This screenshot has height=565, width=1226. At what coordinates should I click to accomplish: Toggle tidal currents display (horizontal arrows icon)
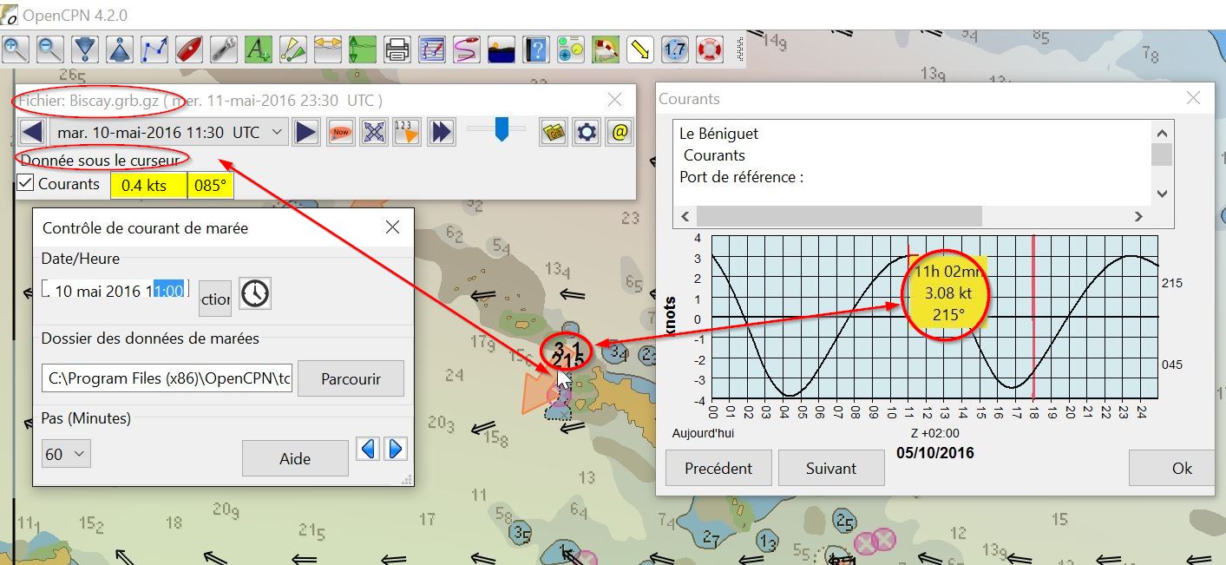(x=328, y=49)
